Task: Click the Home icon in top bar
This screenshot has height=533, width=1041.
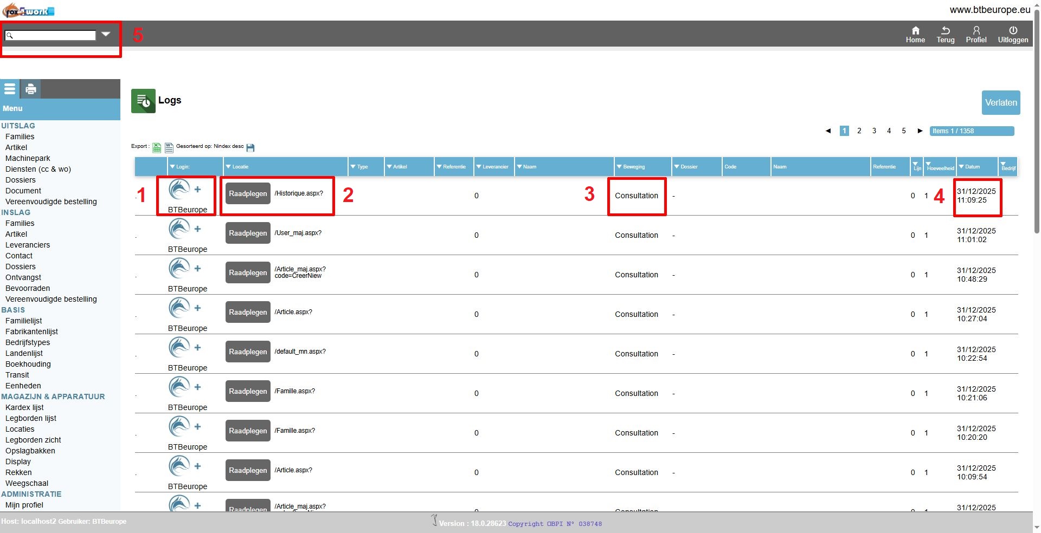Action: pos(915,30)
